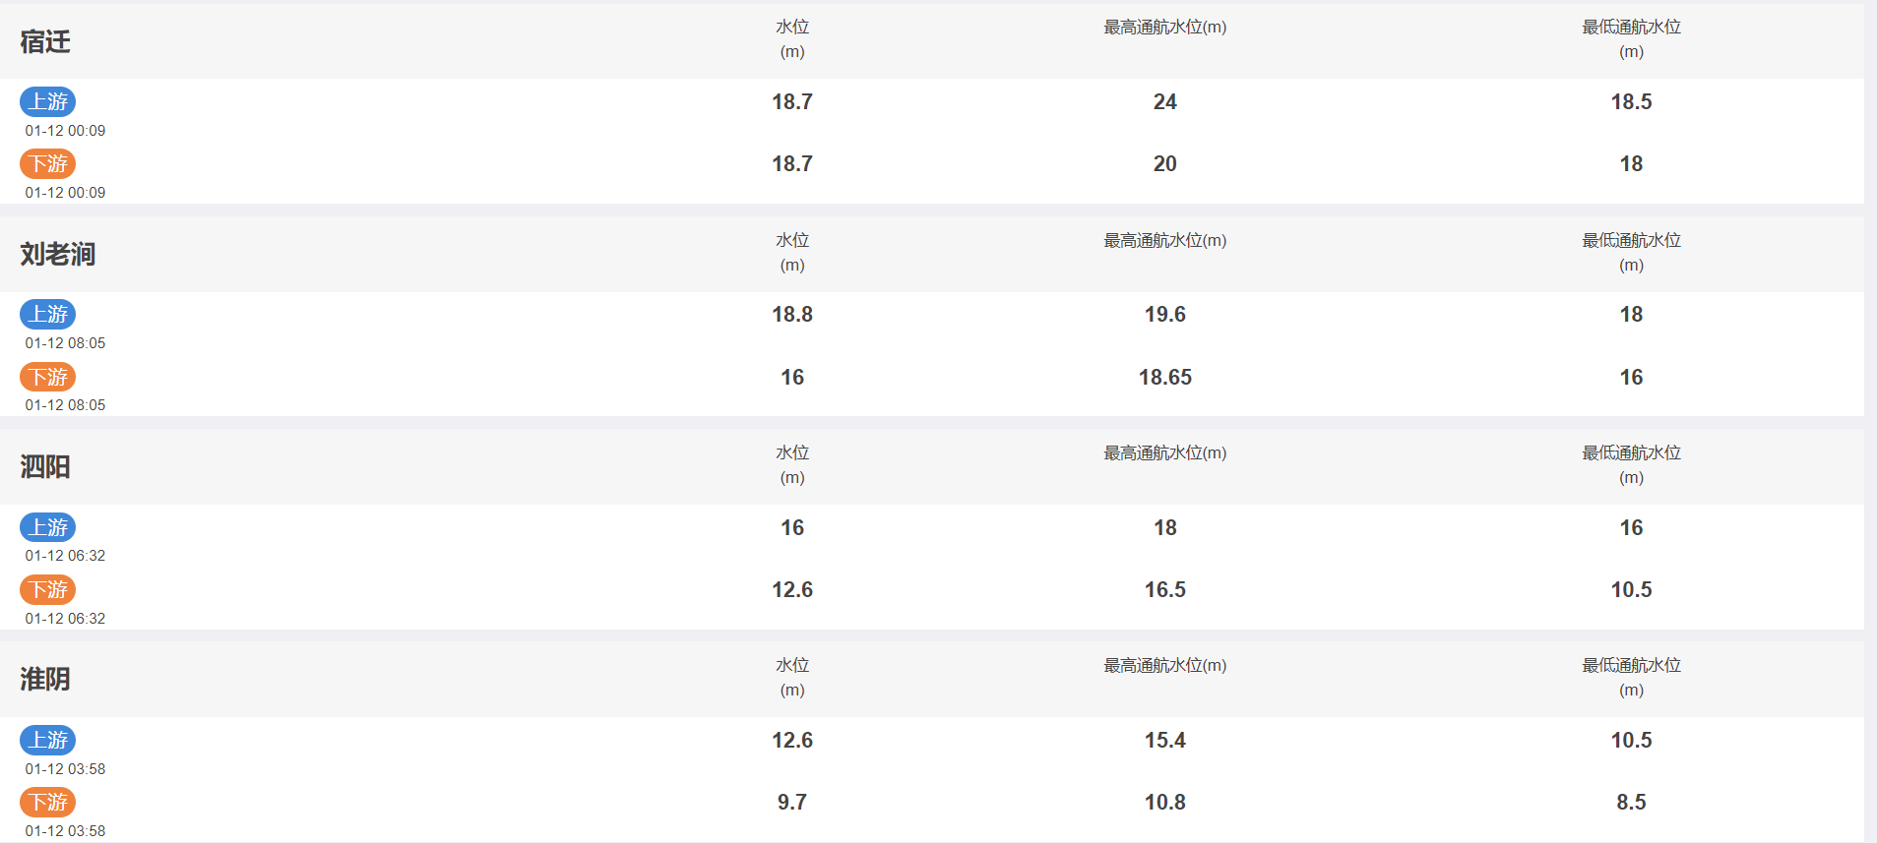Click the 上游 badge under 泗阳
Viewport: 1877px width, 843px height.
tap(47, 527)
